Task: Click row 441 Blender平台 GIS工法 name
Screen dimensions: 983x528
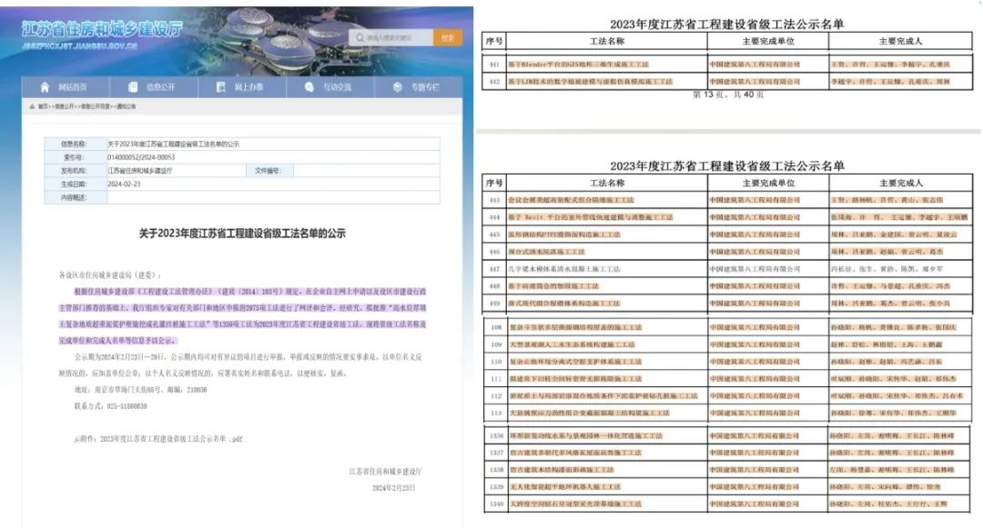Action: [x=578, y=65]
